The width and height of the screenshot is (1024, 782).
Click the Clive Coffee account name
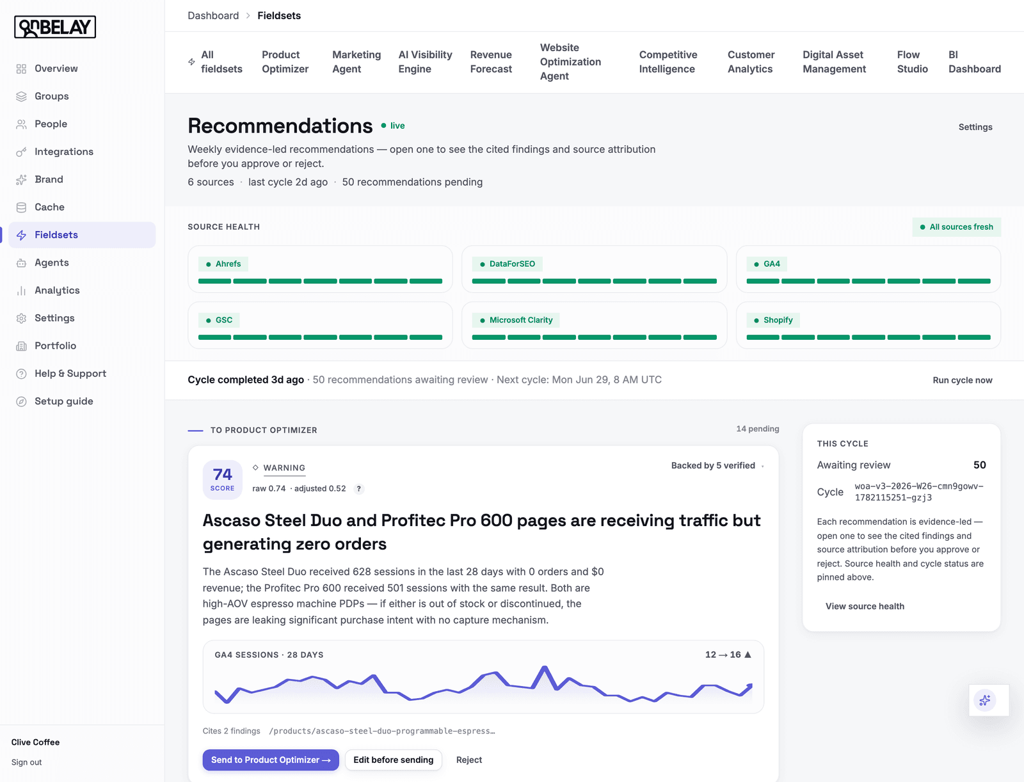coord(35,742)
